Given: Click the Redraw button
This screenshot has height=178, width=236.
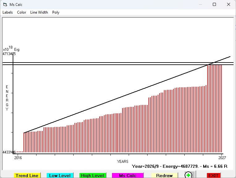Looking at the screenshot, I should [x=164, y=176].
